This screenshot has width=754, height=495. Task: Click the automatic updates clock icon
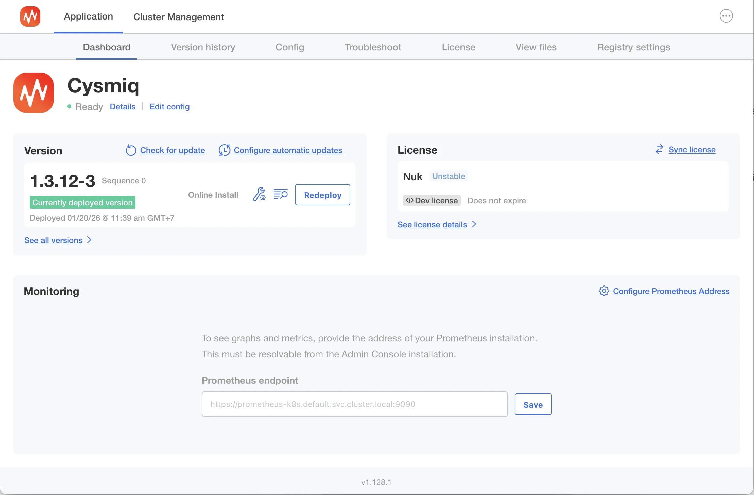[x=224, y=150]
